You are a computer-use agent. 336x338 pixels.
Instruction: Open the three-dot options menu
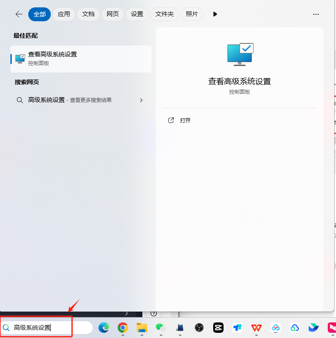[x=316, y=14]
